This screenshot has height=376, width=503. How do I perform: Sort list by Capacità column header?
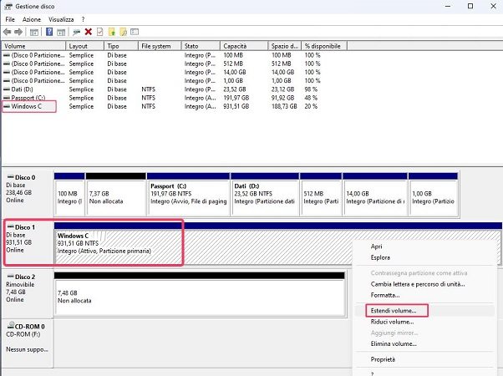[x=238, y=46]
